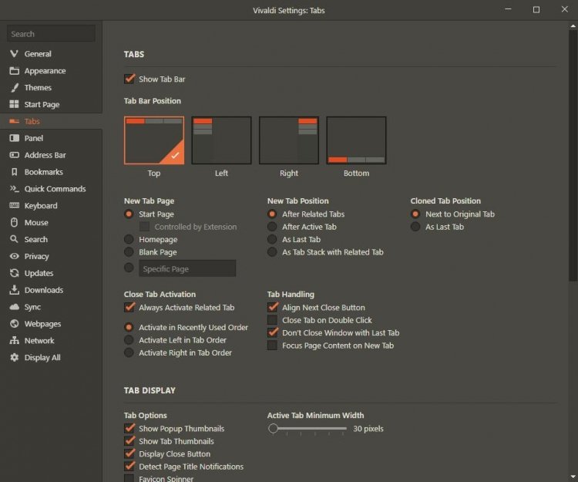Click the Search magnifier icon in sidebar

point(14,239)
